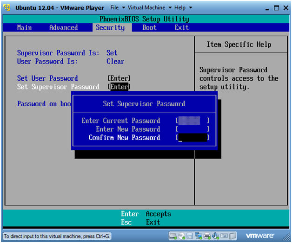Click the gray removable device icon
Image resolution: width=292 pixels, height=243 pixels.
click(232, 236)
